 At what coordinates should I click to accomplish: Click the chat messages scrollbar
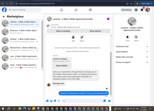pos(111,74)
